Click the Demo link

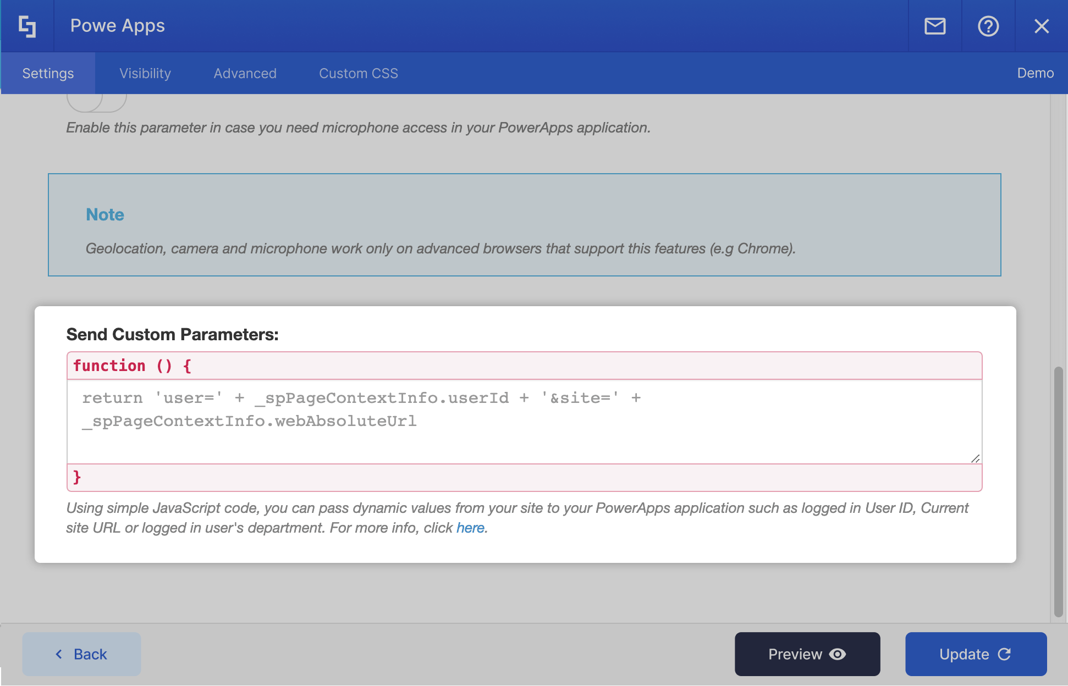[1035, 73]
